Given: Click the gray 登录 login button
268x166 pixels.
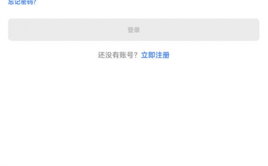Looking at the screenshot, I should (134, 30).
